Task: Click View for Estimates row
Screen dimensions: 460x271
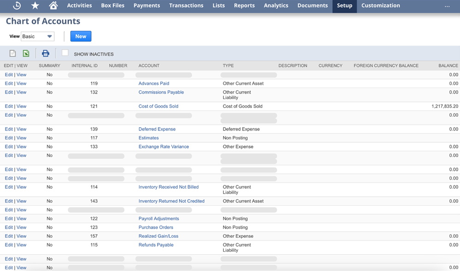Action: click(22, 138)
